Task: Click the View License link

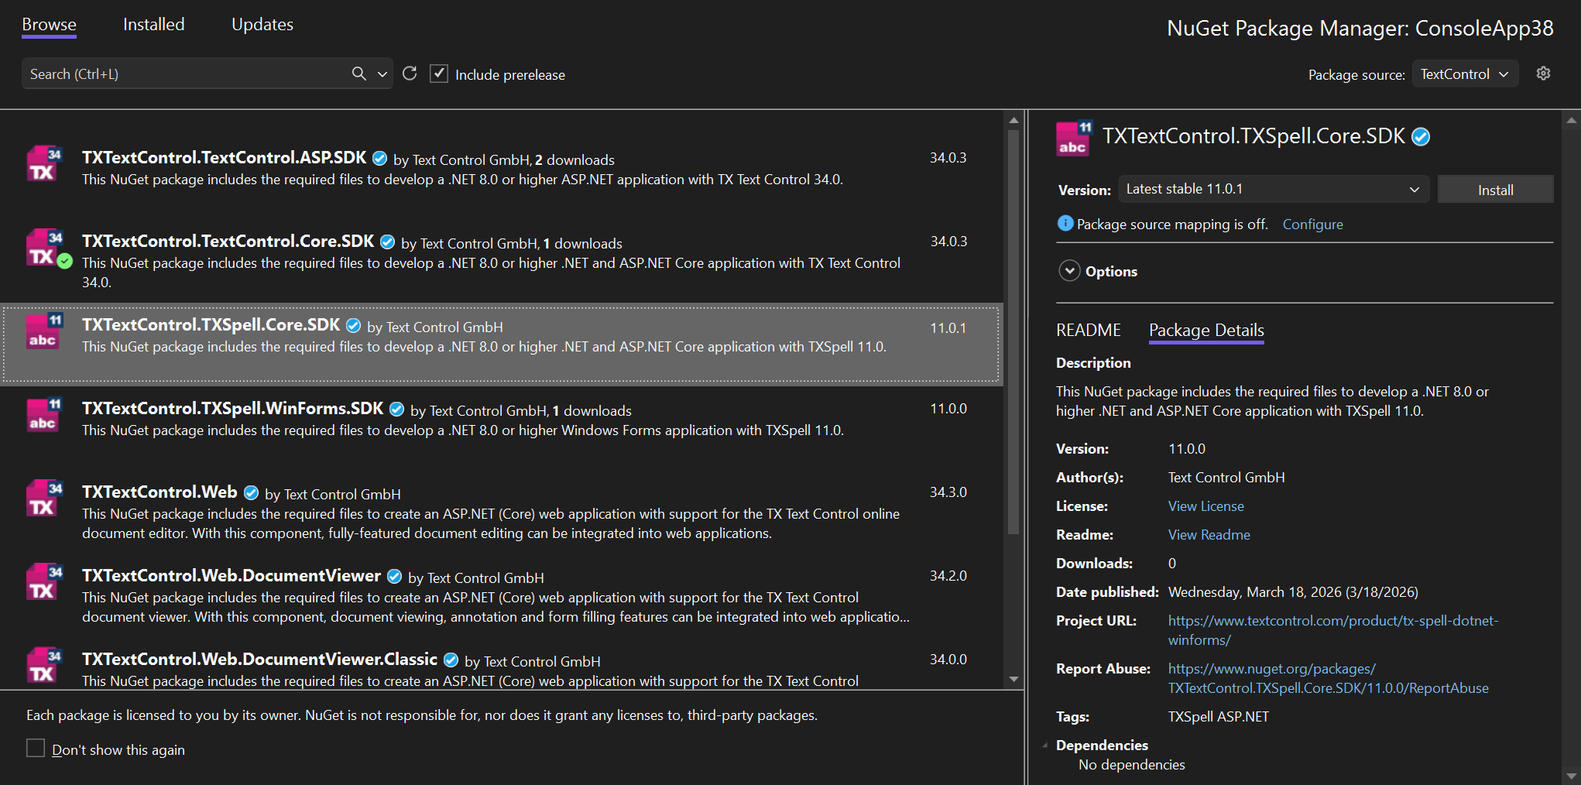Action: point(1205,506)
